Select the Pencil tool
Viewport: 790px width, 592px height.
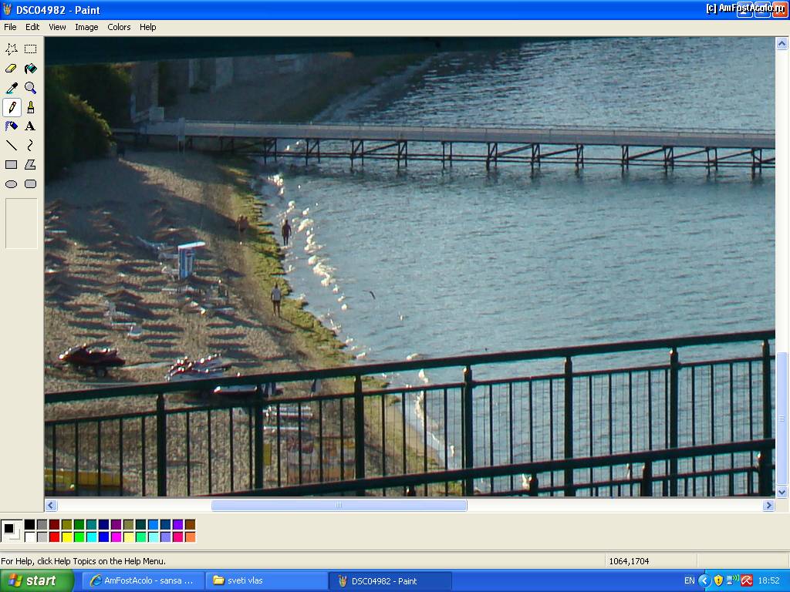coord(12,107)
